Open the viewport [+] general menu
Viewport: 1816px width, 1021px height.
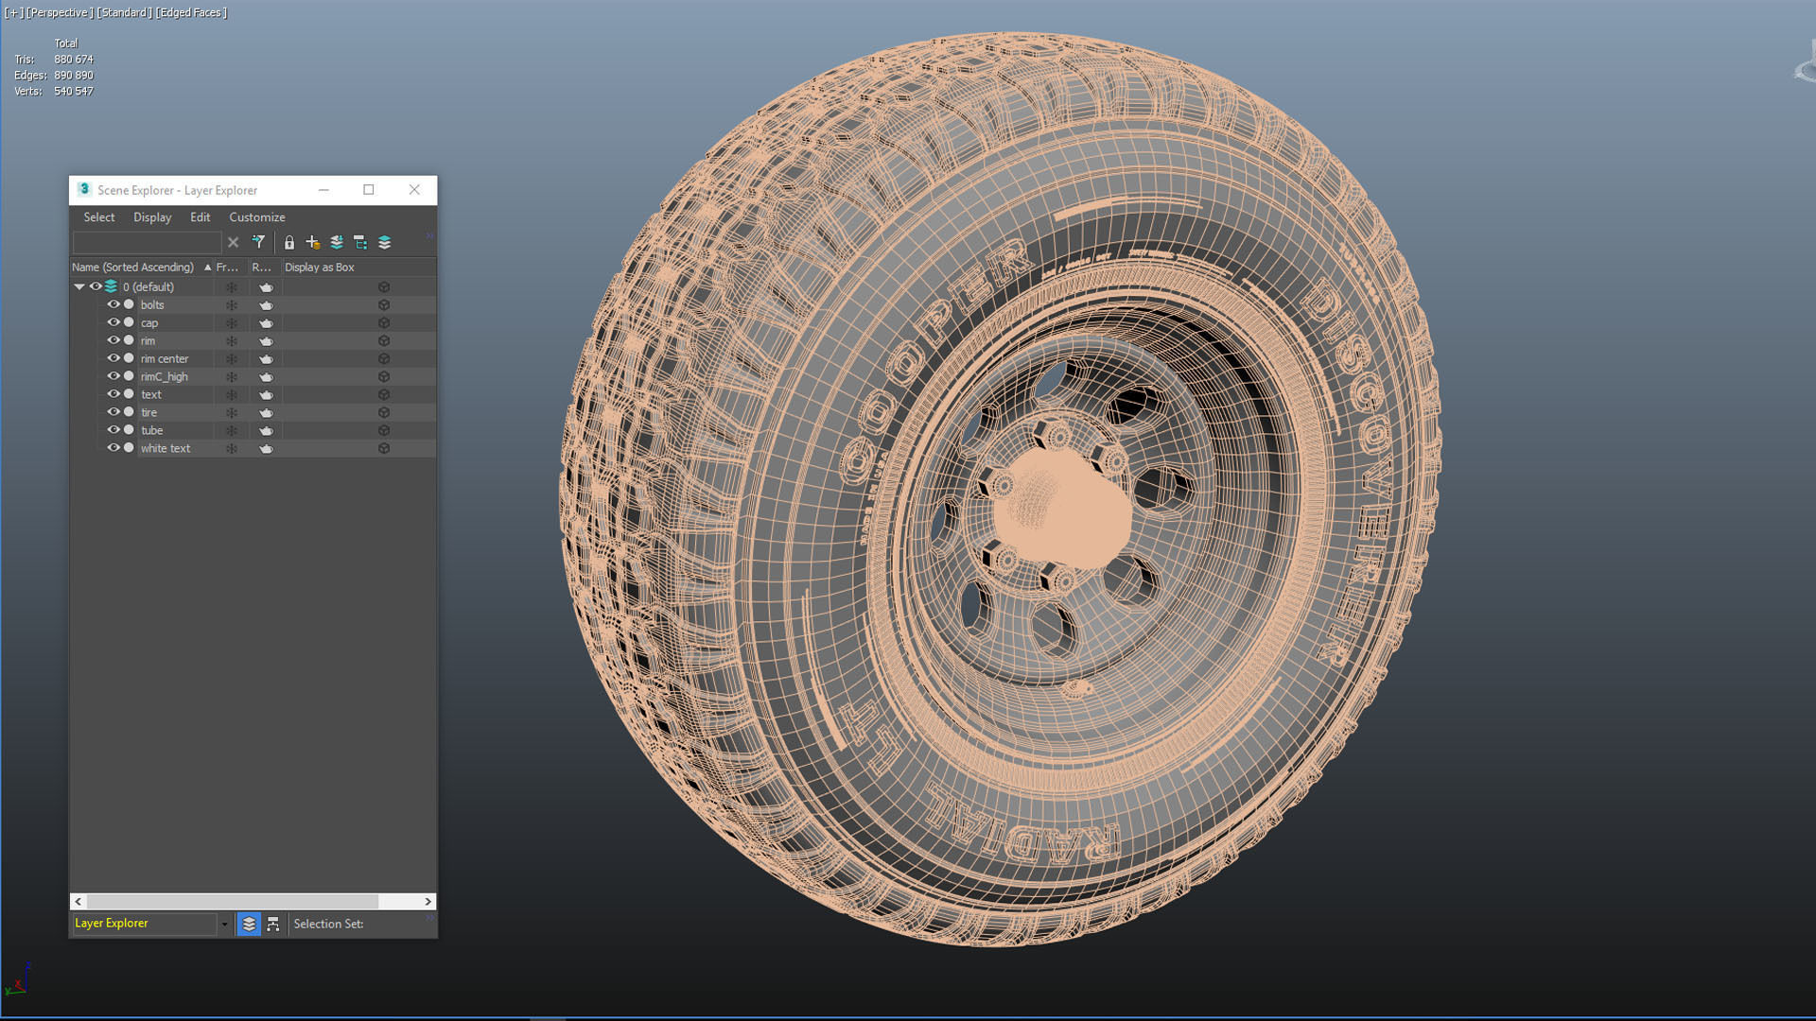click(x=13, y=12)
